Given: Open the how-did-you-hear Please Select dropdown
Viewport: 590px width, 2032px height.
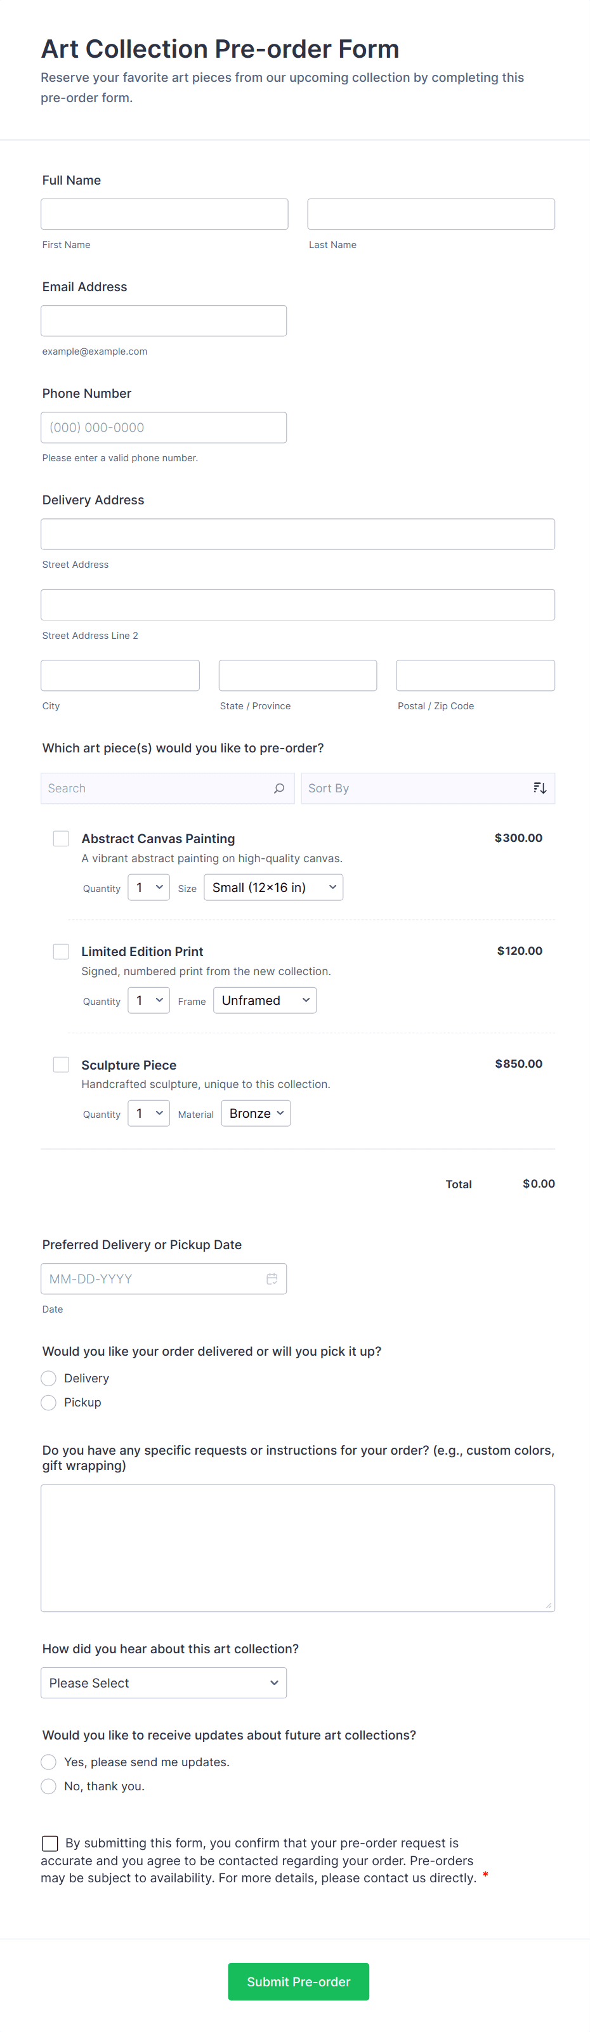Looking at the screenshot, I should point(163,1682).
